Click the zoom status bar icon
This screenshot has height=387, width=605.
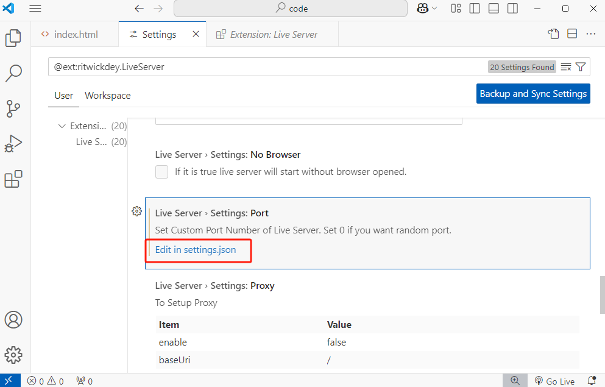coord(515,380)
